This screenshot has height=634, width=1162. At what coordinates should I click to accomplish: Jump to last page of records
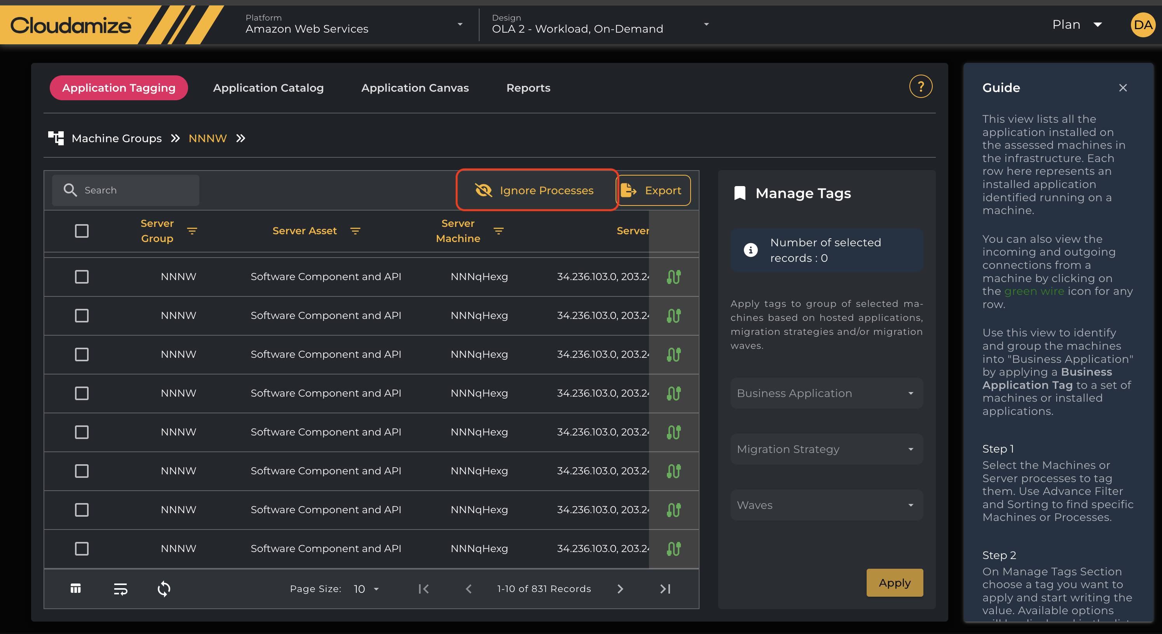(x=665, y=589)
